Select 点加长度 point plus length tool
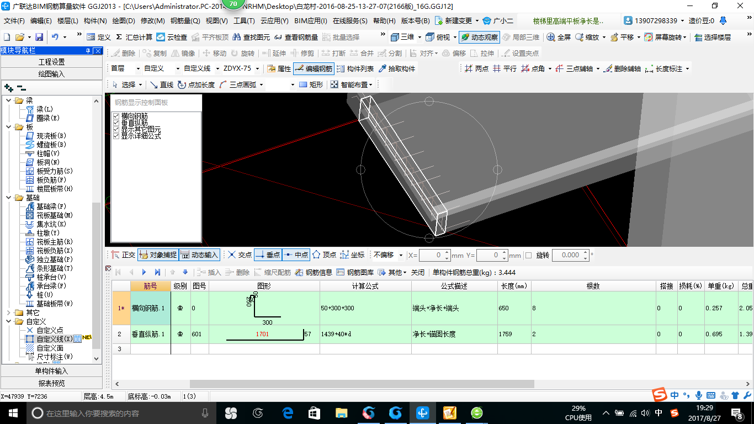Viewport: 754px width, 424px height. (x=196, y=84)
